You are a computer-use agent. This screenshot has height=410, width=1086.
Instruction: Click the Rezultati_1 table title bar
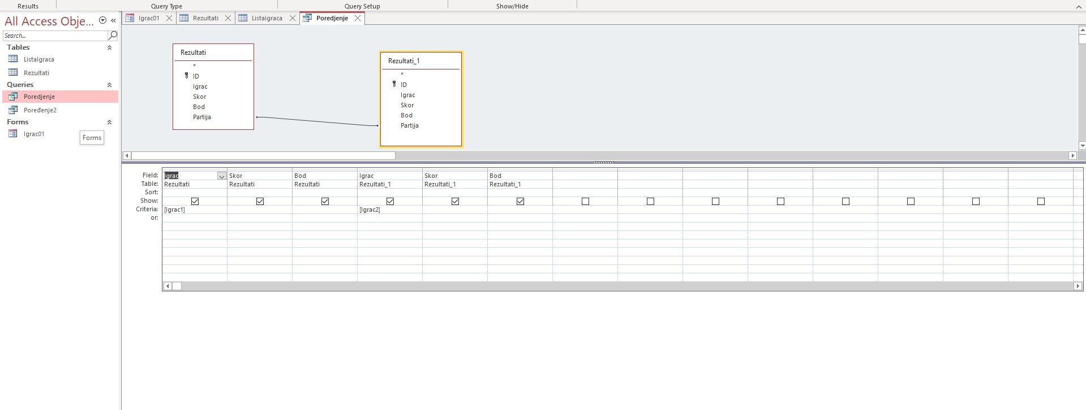point(421,61)
